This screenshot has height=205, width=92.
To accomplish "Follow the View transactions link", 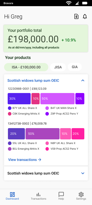I will pyautogui.click(x=25, y=160).
